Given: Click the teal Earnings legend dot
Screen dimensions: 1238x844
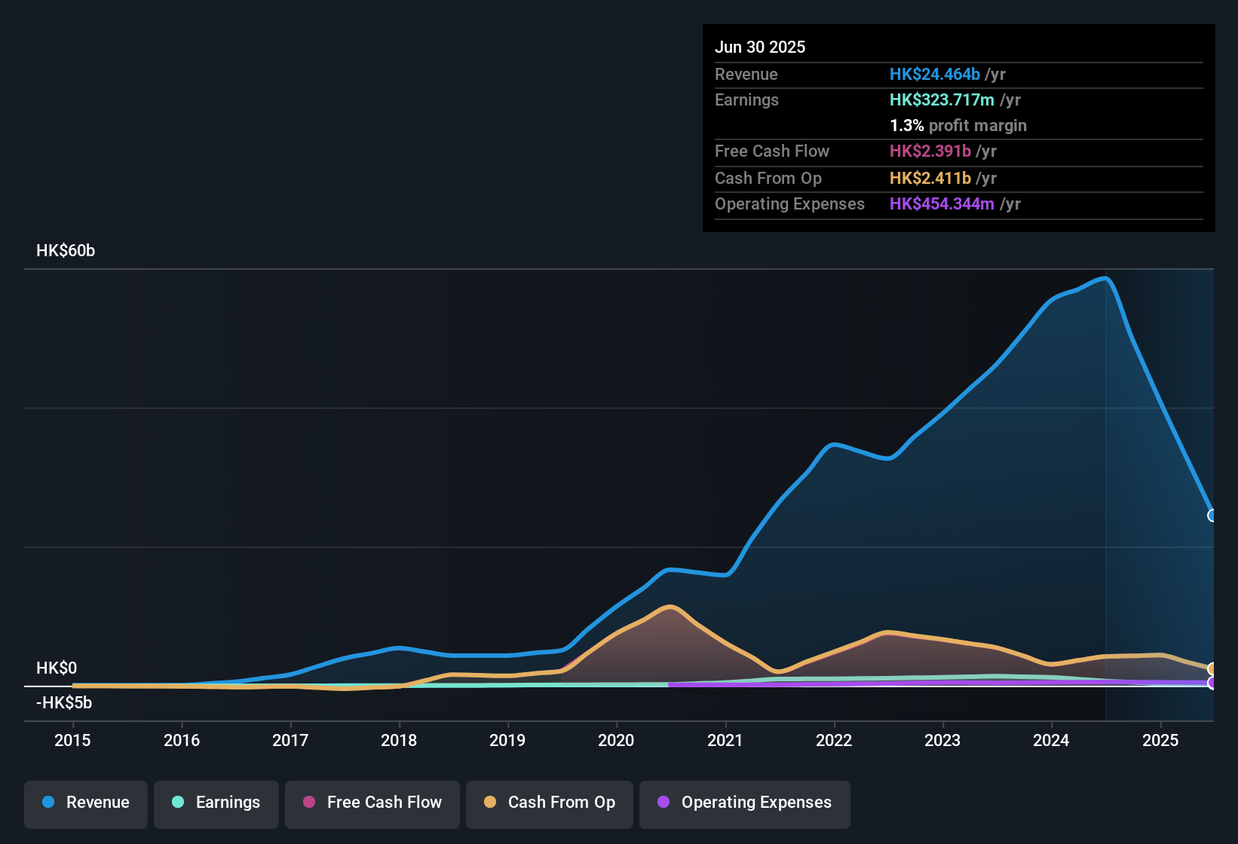Looking at the screenshot, I should tap(178, 803).
